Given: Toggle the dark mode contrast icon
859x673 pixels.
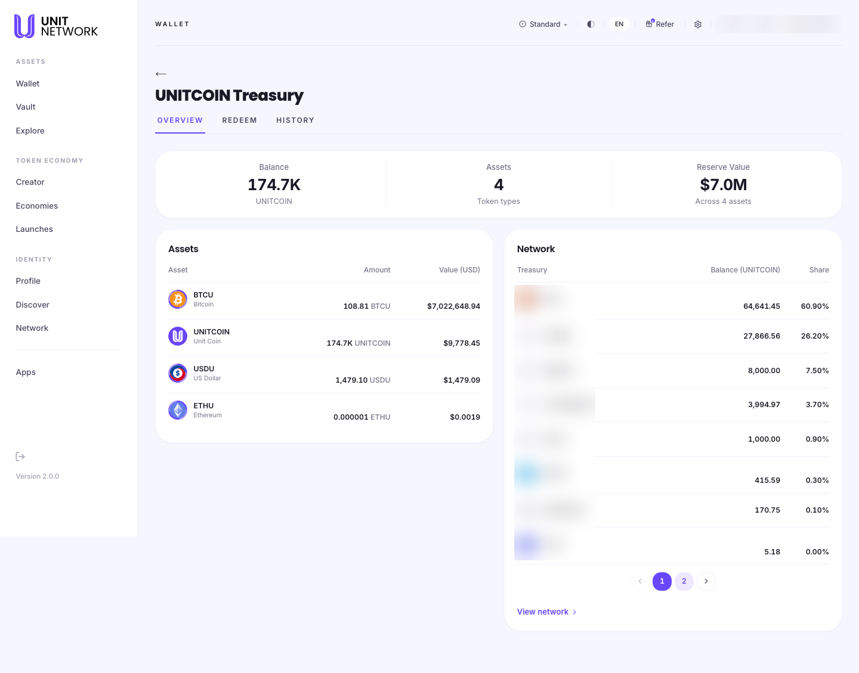Looking at the screenshot, I should point(591,24).
